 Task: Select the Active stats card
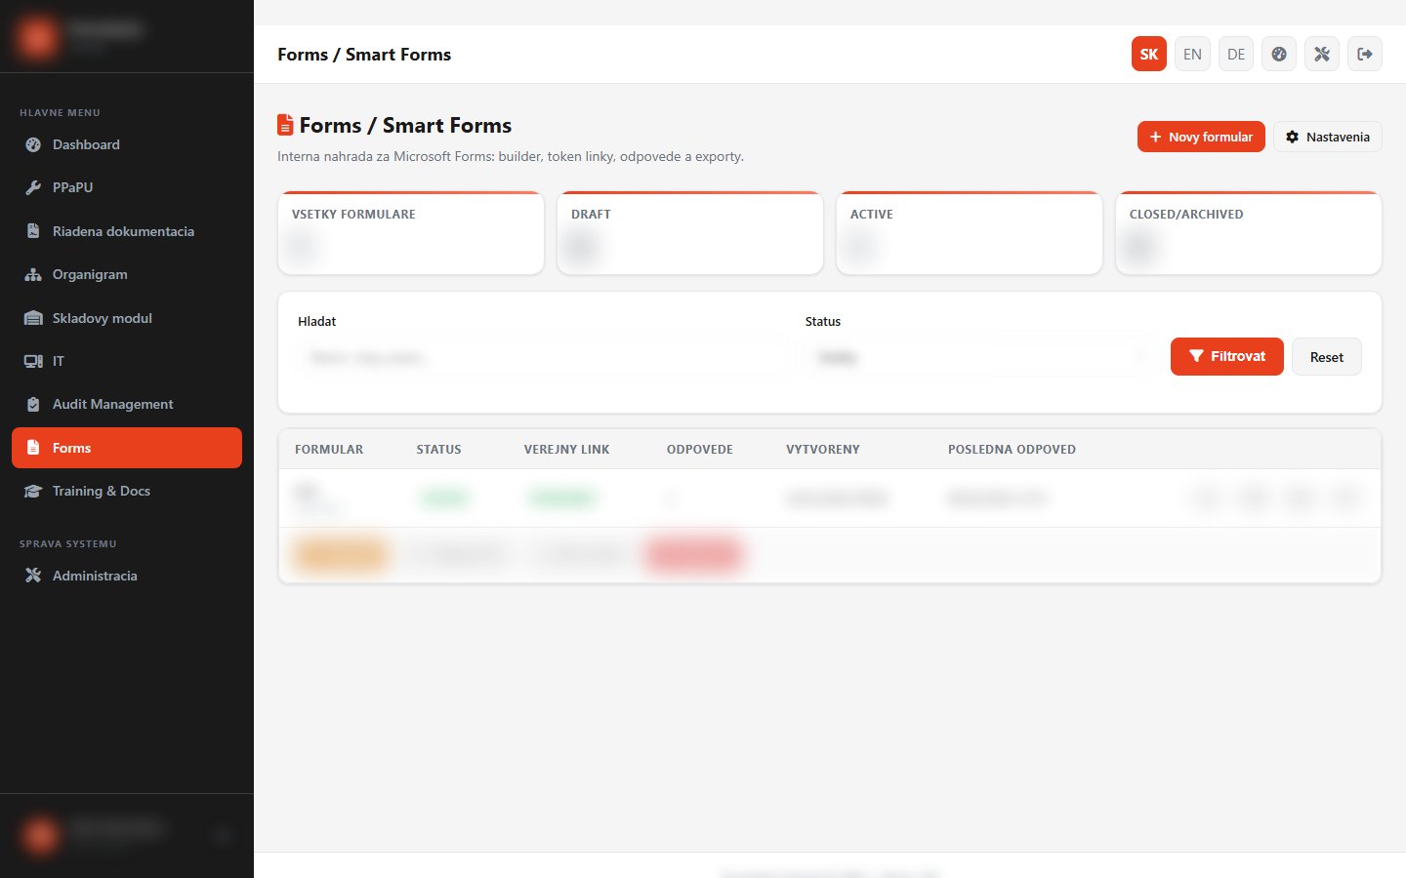970,233
